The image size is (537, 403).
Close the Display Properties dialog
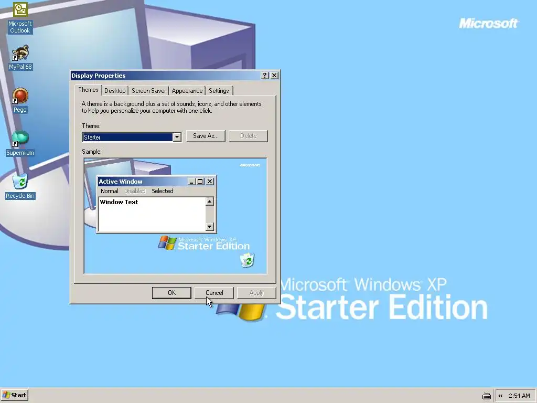coord(274,76)
